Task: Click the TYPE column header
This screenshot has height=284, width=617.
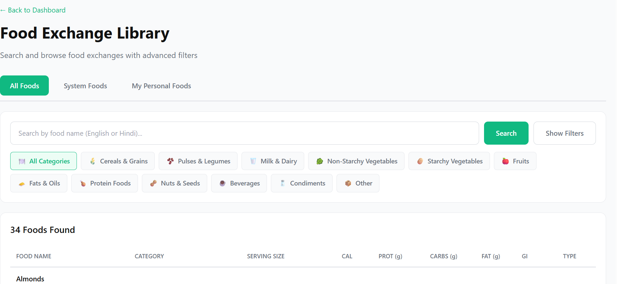Action: [569, 256]
